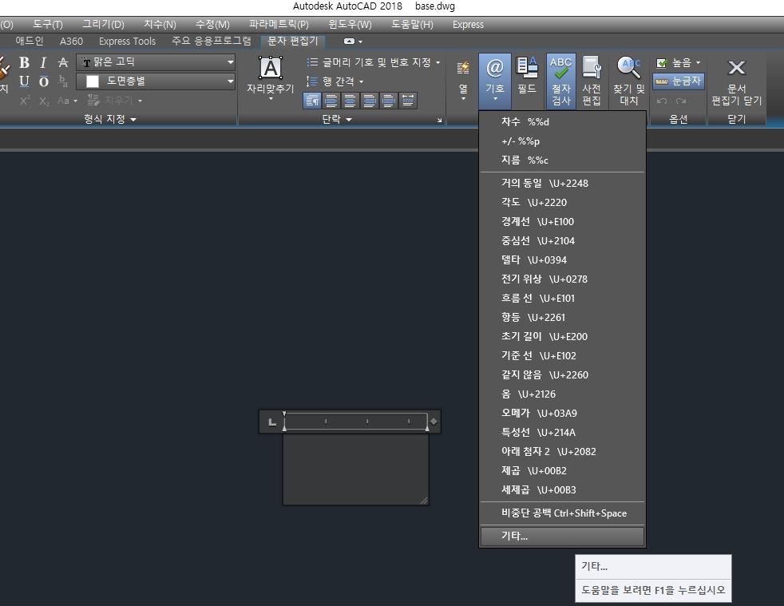Viewport: 784px width, 606px height.
Task: Click the text color swatch (도면층별)
Action: [x=90, y=81]
